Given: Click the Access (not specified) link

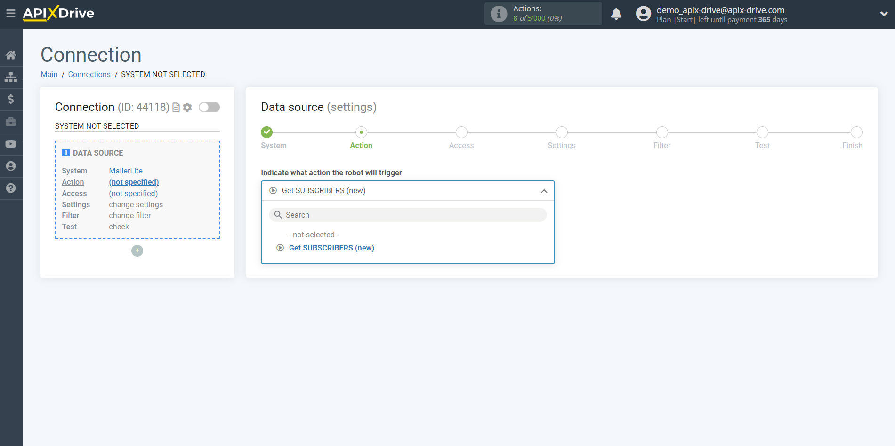Looking at the screenshot, I should pos(133,193).
